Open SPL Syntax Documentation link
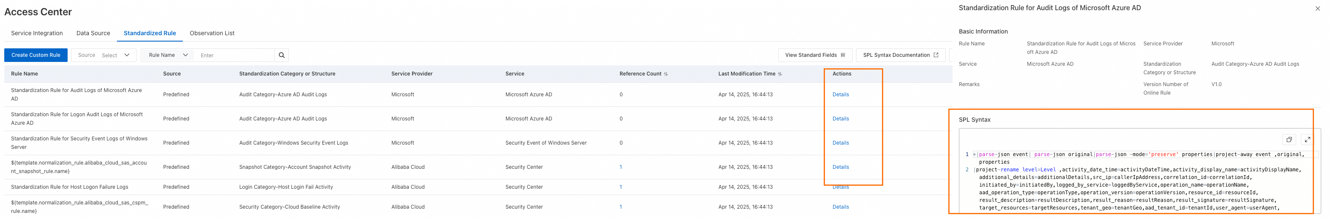The image size is (1331, 218). [x=900, y=55]
